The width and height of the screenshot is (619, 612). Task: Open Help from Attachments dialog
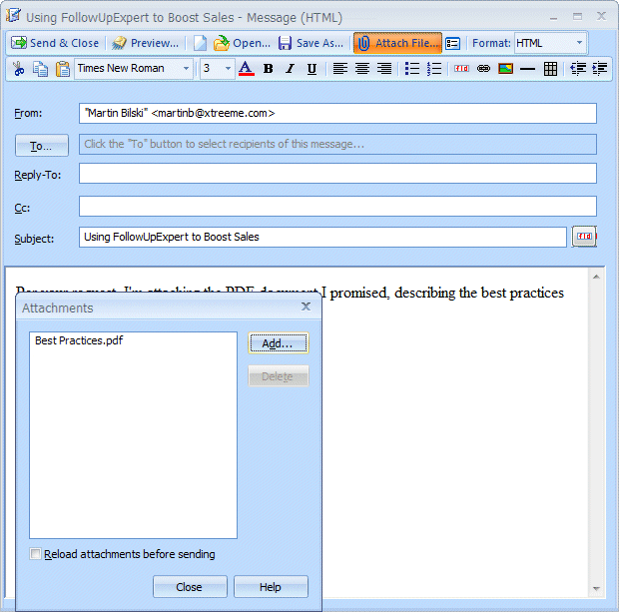tap(271, 587)
